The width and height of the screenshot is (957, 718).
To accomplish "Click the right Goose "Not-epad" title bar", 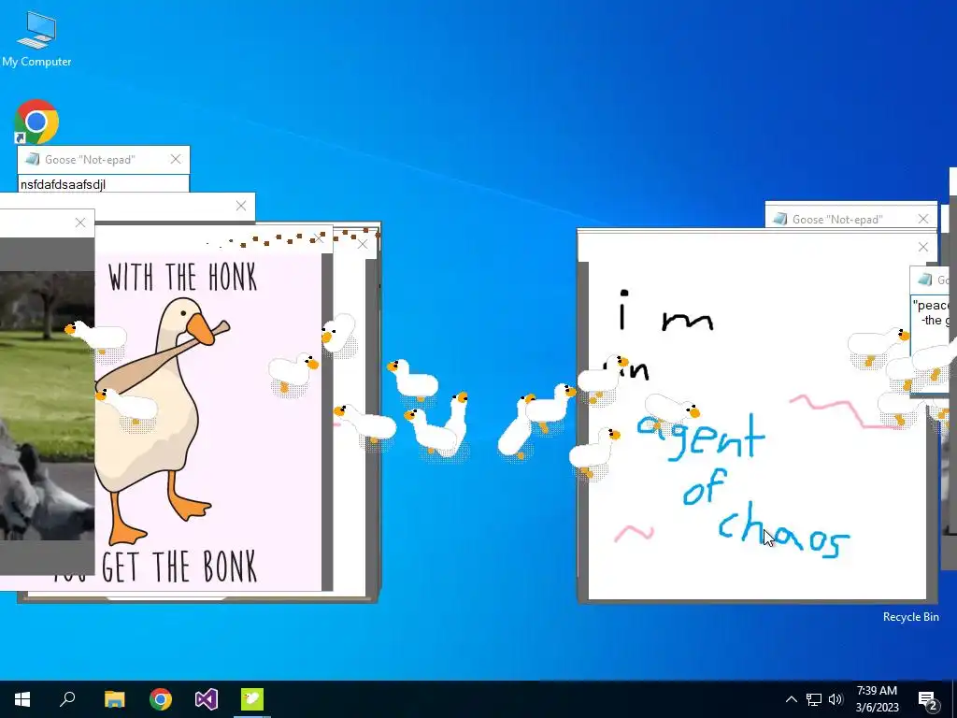I will 850,219.
